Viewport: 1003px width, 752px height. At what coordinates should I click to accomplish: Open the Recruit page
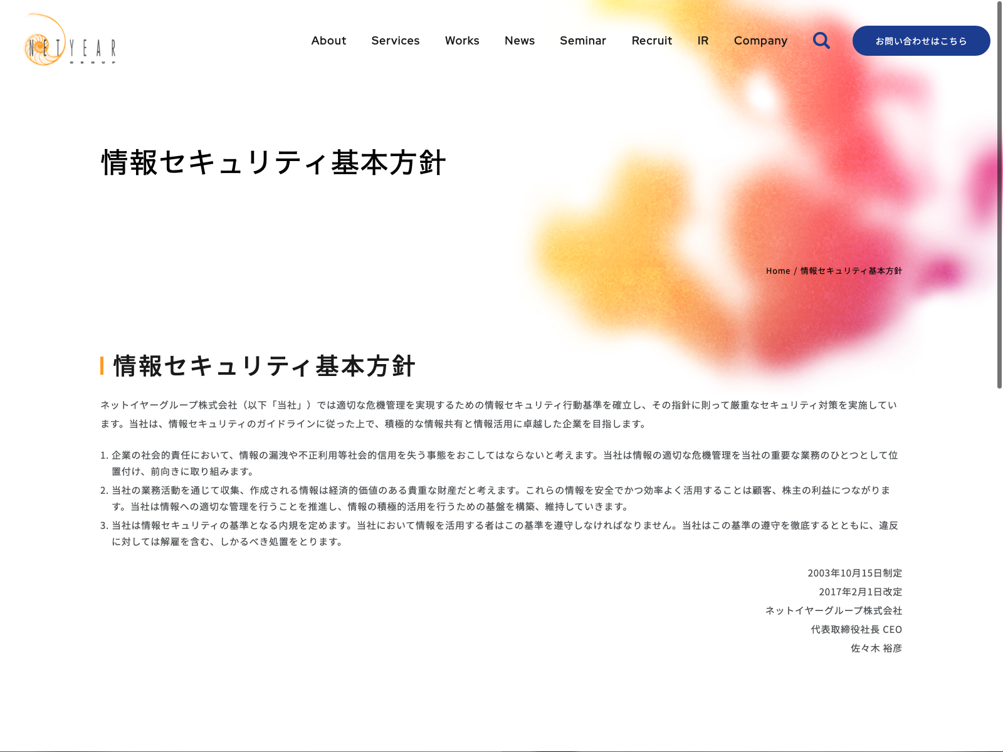point(651,41)
